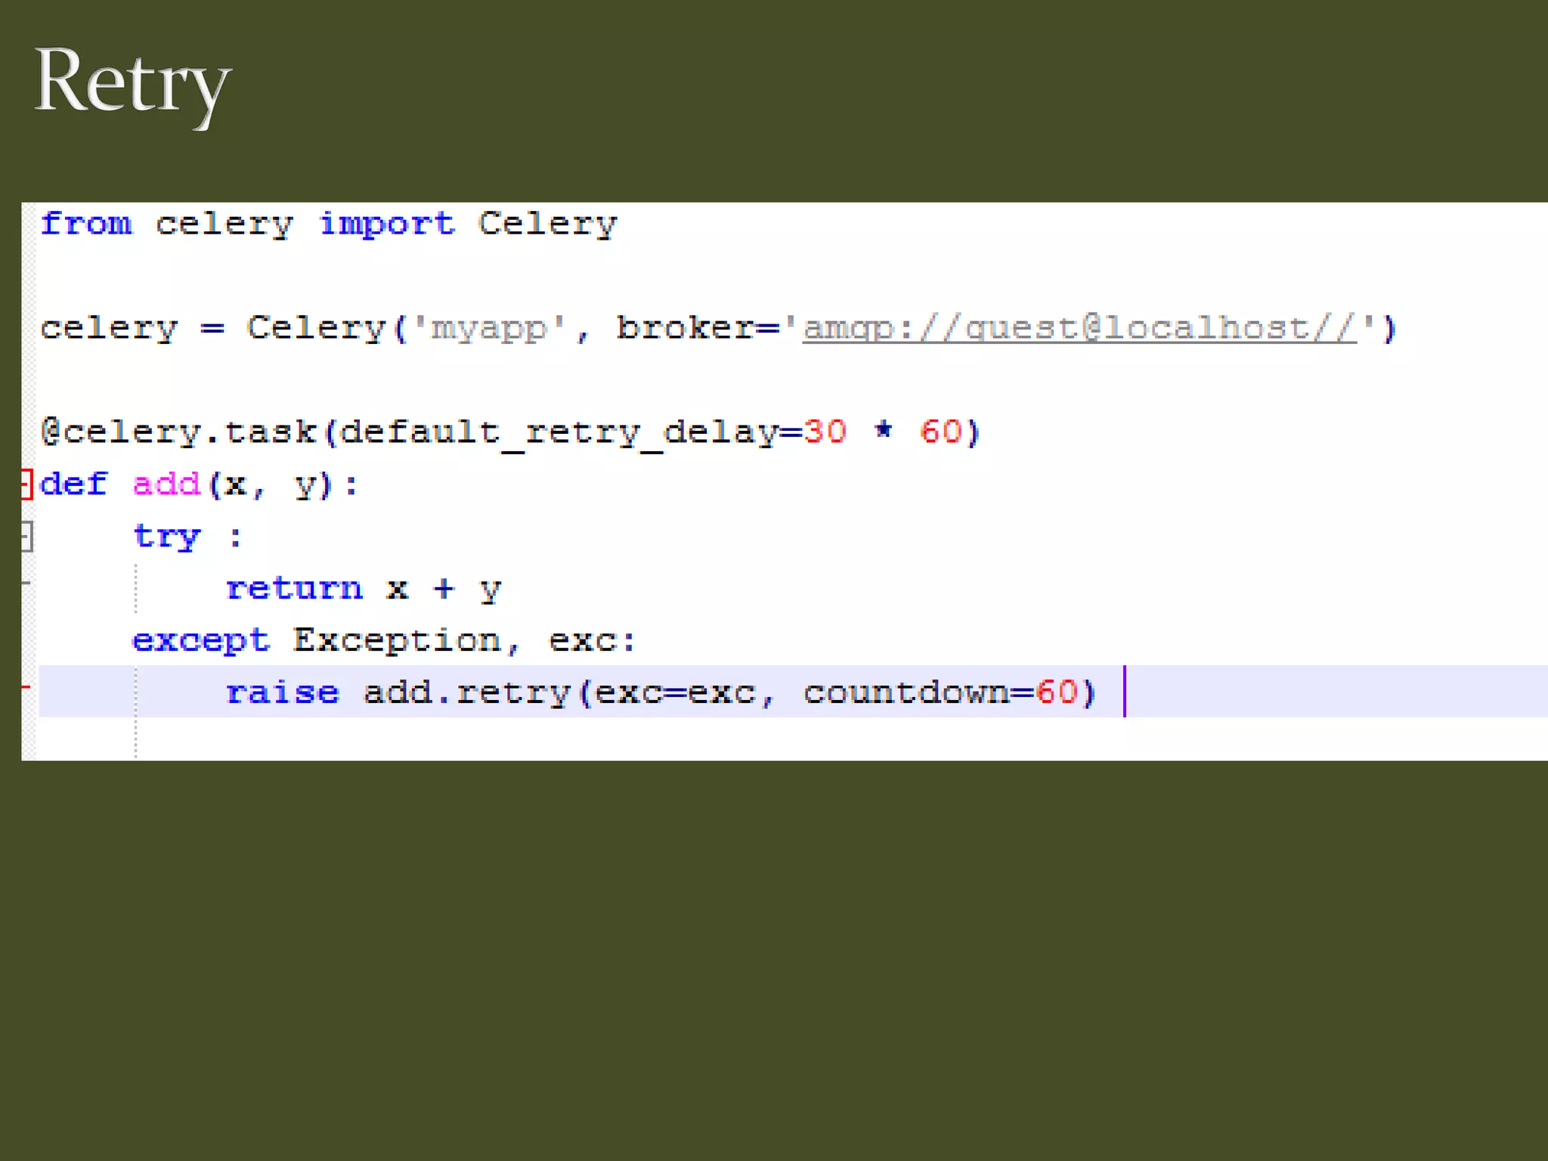Collapse the 'try :' block fold marker
Screen dimensions: 1548x1161
point(27,537)
